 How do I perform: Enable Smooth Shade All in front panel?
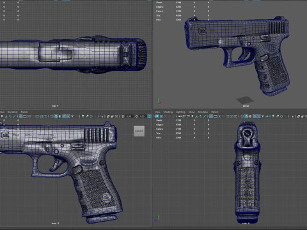[56, 116]
